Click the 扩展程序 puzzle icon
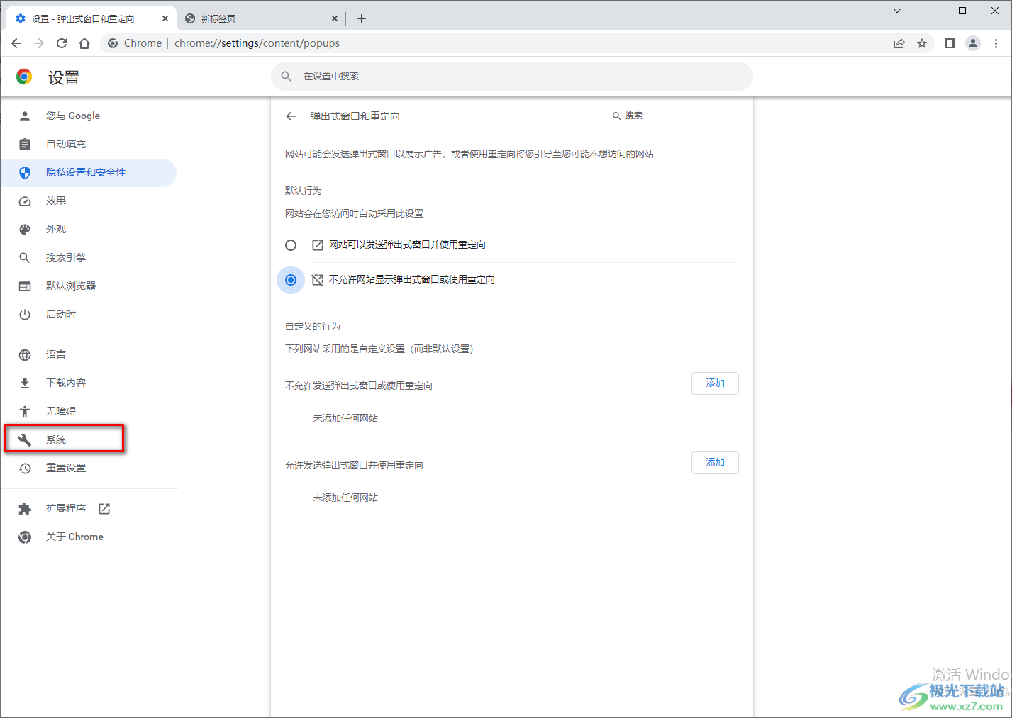1012x718 pixels. (x=25, y=509)
